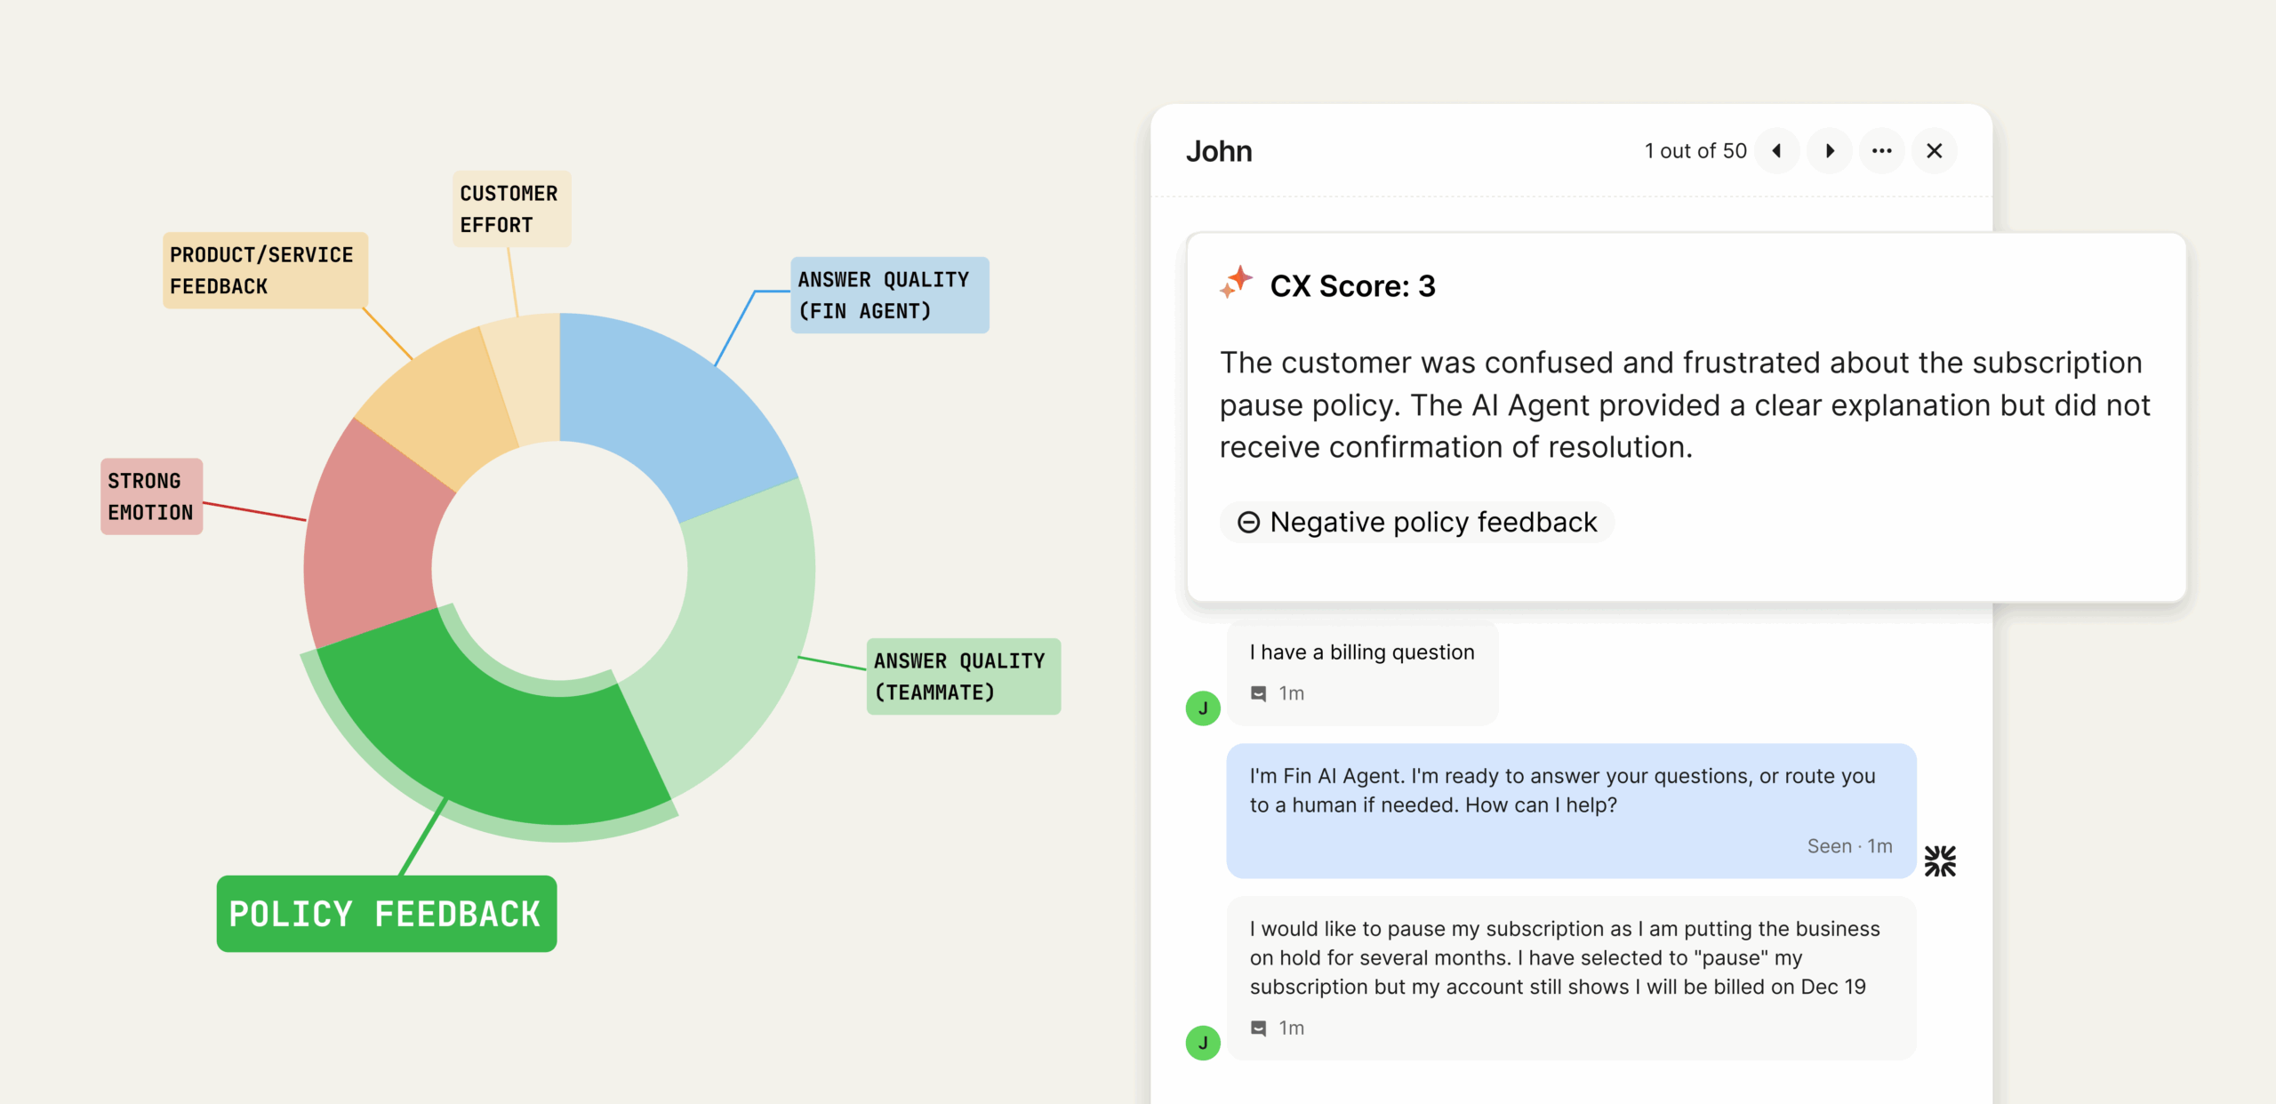Image resolution: width=2276 pixels, height=1104 pixels.
Task: Go to next conversation arrow
Action: click(x=1830, y=151)
